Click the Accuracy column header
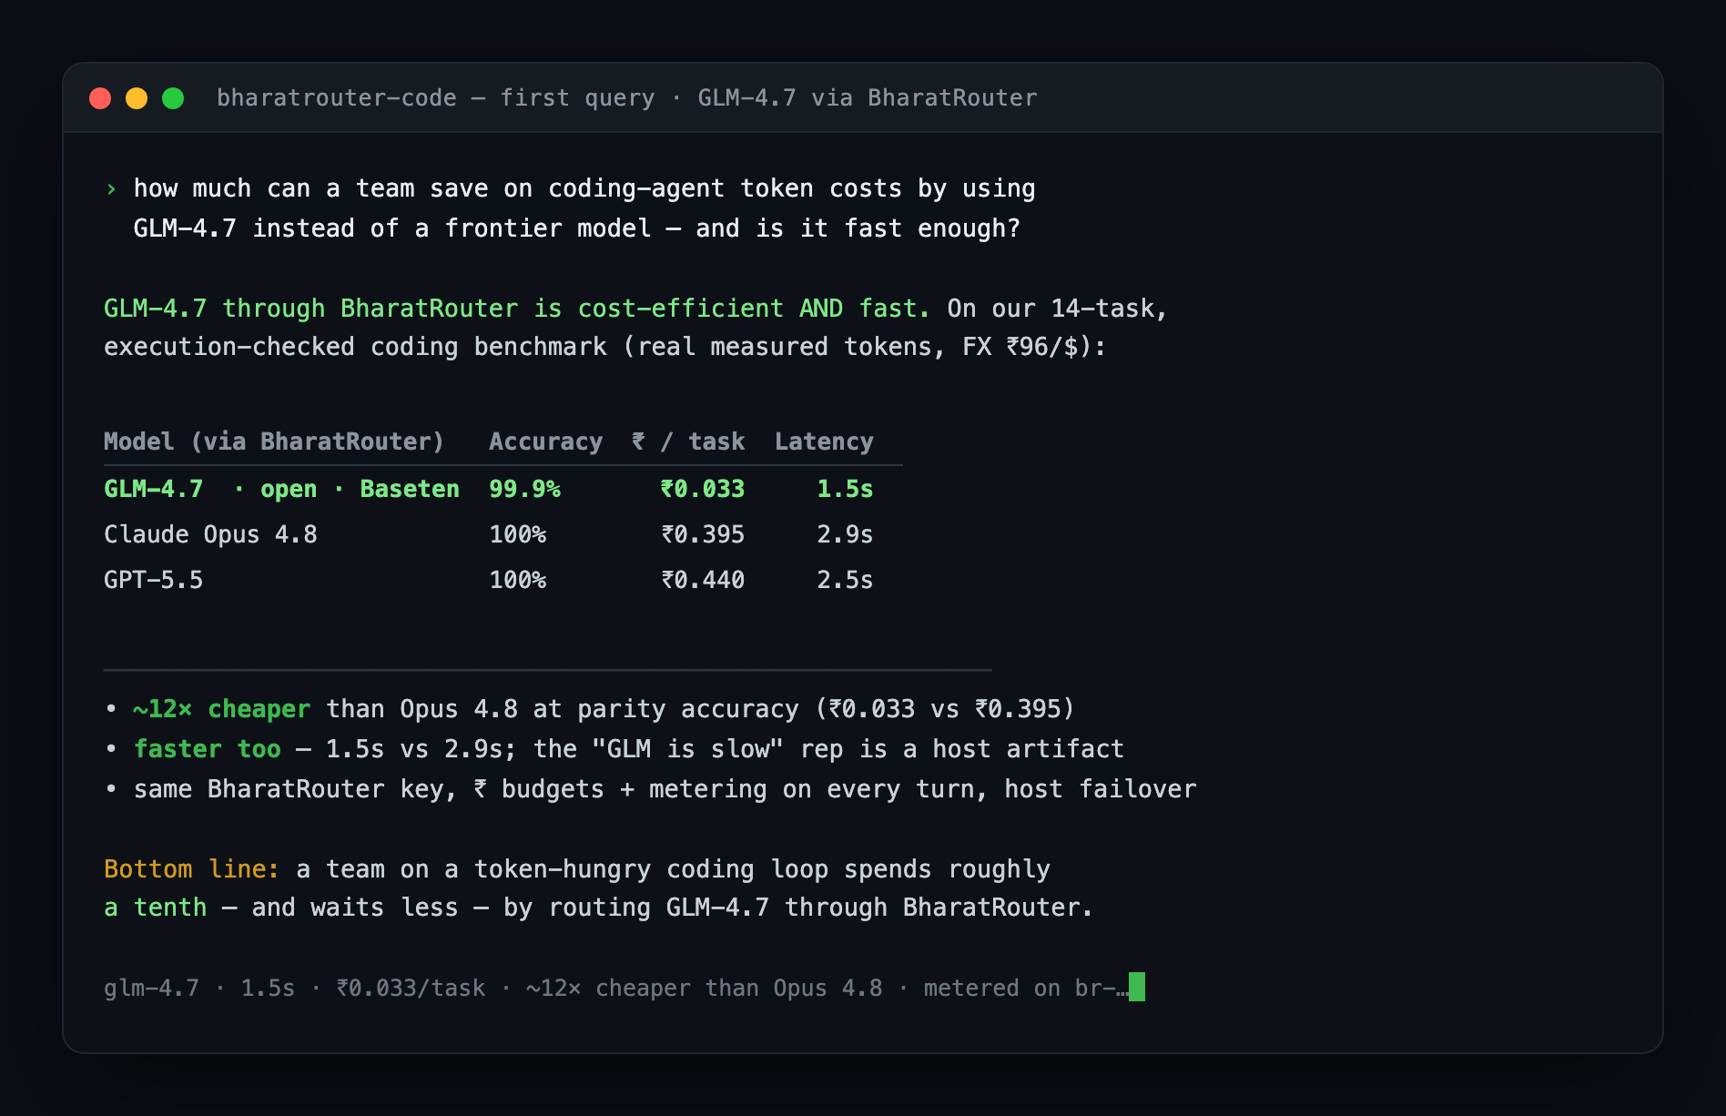Screen dimensions: 1726x1116 (545, 441)
